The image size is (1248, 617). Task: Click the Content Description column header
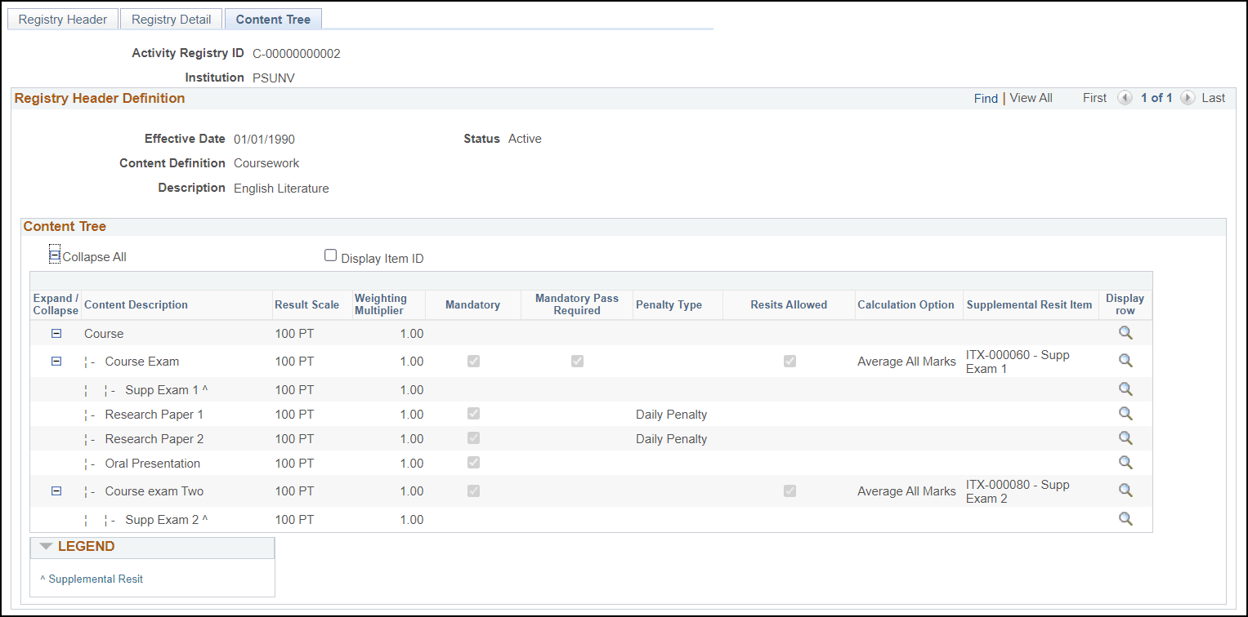pyautogui.click(x=136, y=304)
